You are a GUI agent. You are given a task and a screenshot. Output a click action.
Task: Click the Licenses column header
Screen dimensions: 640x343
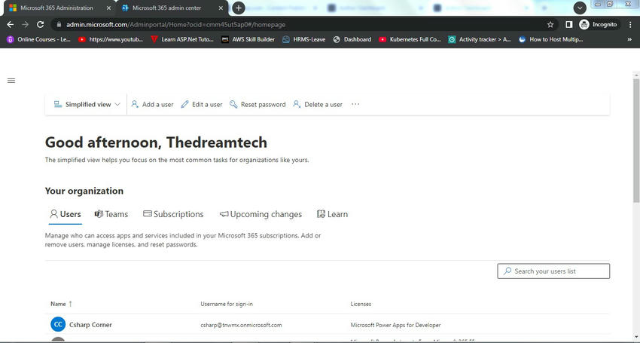click(361, 304)
